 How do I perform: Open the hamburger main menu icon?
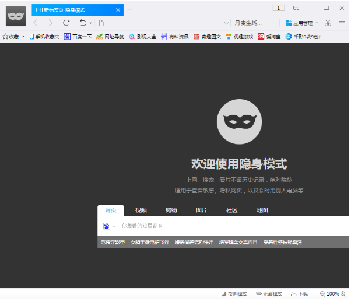click(x=342, y=23)
